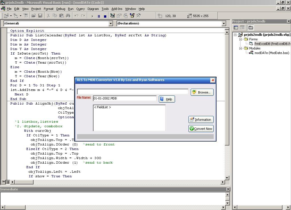Click the "5535 x 255" size readout
The height and width of the screenshot is (210, 291).
point(201,16)
